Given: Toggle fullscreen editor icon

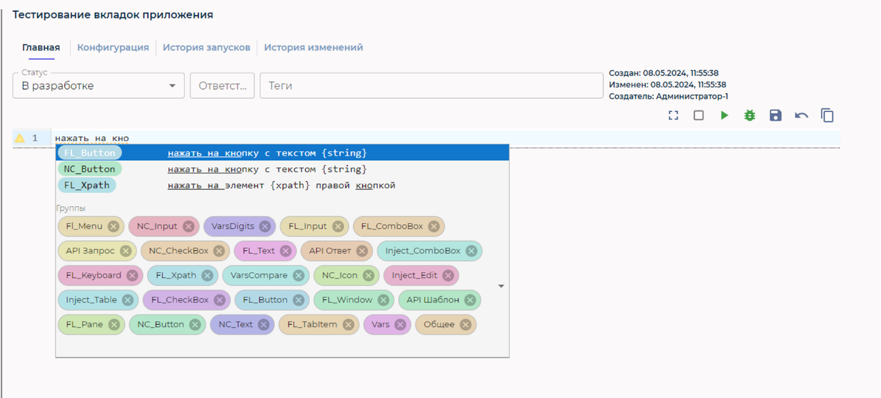Looking at the screenshot, I should (673, 115).
